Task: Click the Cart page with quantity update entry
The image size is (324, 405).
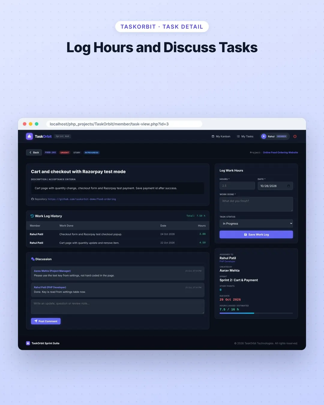Action: 89,243
